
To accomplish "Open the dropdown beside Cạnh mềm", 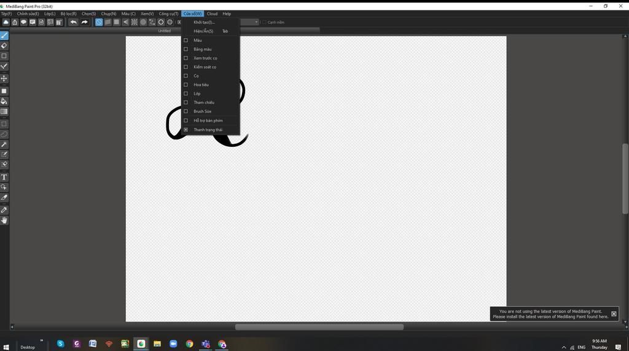I will pos(256,22).
